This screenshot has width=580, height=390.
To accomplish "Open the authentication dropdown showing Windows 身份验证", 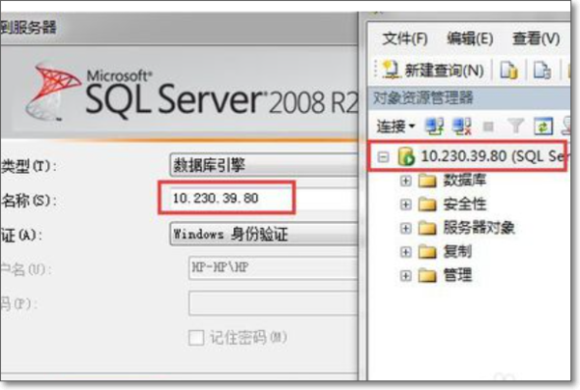I will point(264,234).
